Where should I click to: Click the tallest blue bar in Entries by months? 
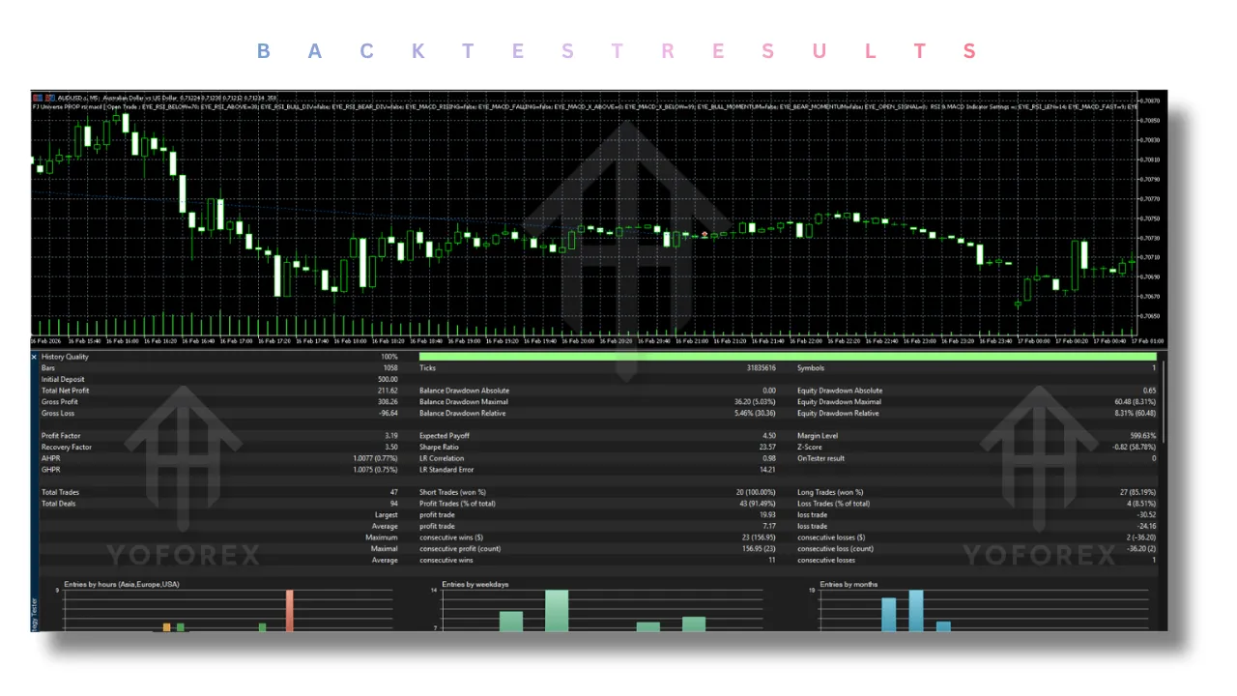(916, 611)
